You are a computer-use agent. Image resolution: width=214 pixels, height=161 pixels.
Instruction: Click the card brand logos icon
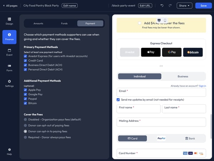coord(193,153)
